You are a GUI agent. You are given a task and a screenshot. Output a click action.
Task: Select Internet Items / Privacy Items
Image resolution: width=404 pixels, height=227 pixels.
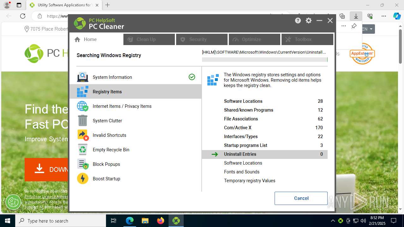point(135,106)
